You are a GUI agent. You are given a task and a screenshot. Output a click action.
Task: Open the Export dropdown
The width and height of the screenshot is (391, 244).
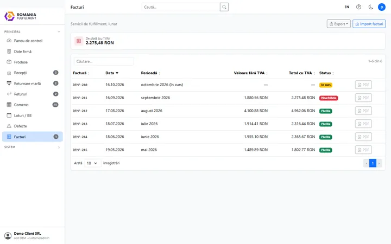(x=339, y=24)
